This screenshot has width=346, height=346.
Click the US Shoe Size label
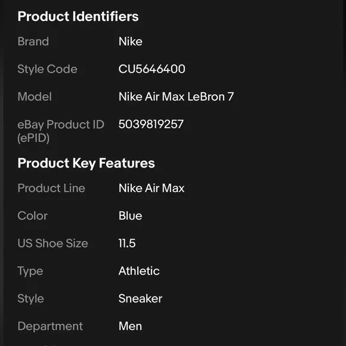[x=52, y=243]
